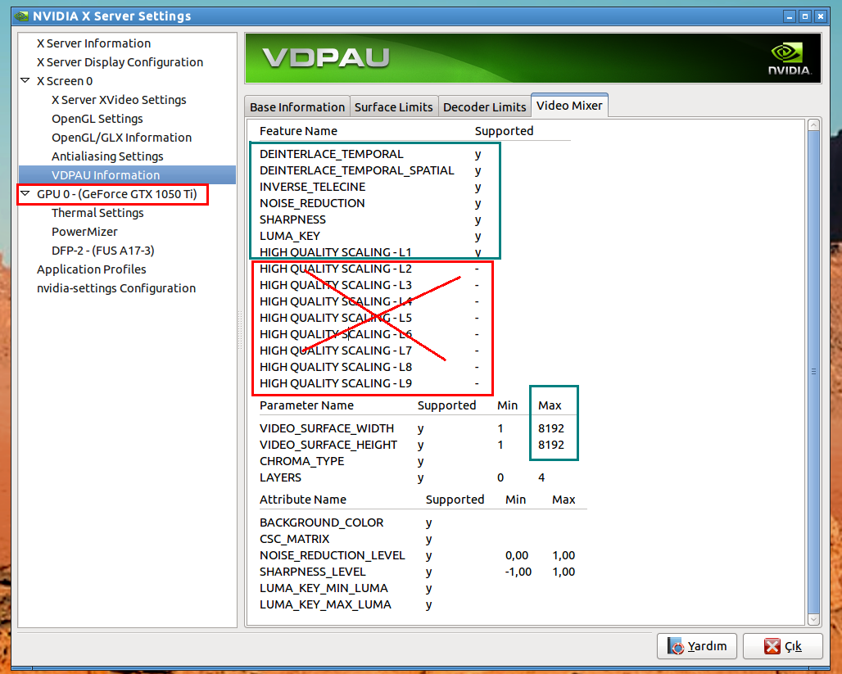Collapse the X Screen 0 tree node
The height and width of the screenshot is (674, 842).
pos(25,80)
